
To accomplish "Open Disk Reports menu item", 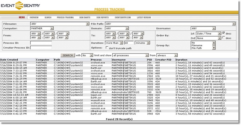I will [103, 17].
